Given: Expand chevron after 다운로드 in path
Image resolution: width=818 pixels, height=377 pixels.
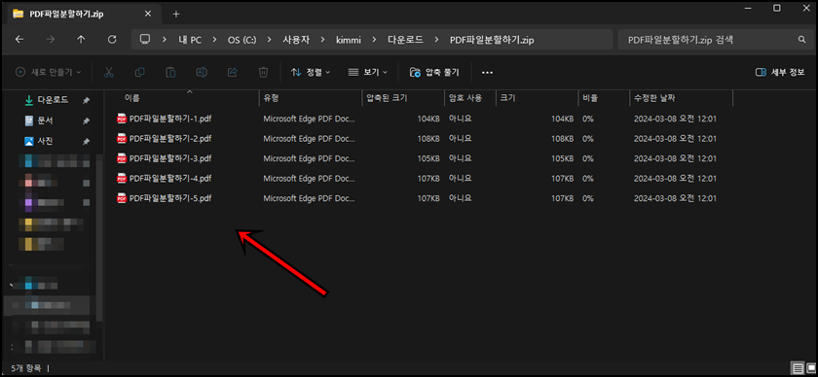Looking at the screenshot, I should click(436, 40).
